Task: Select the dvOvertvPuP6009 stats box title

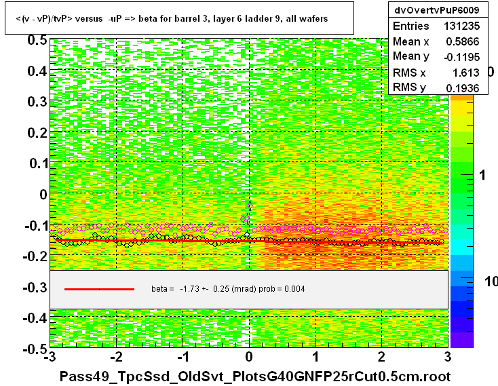Action: pos(438,10)
